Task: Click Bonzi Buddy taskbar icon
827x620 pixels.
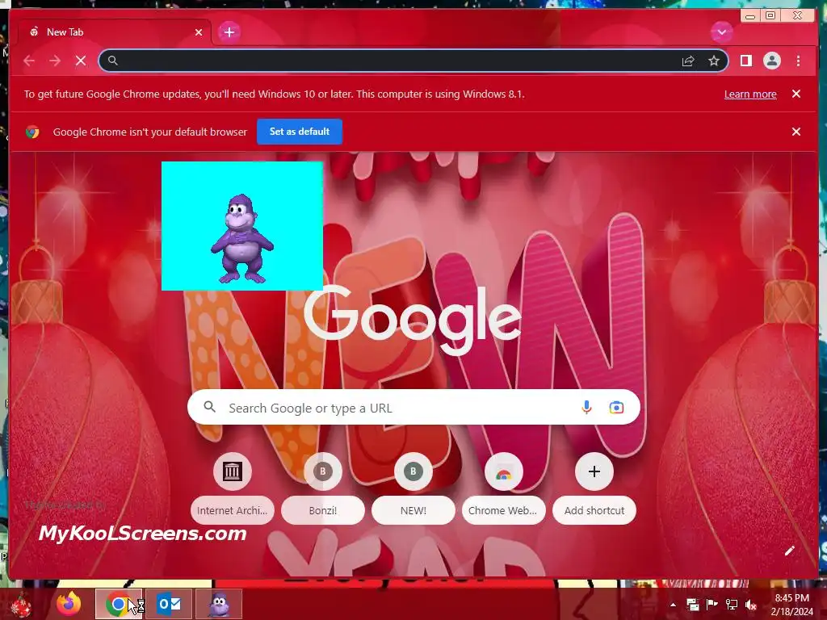Action: point(218,604)
